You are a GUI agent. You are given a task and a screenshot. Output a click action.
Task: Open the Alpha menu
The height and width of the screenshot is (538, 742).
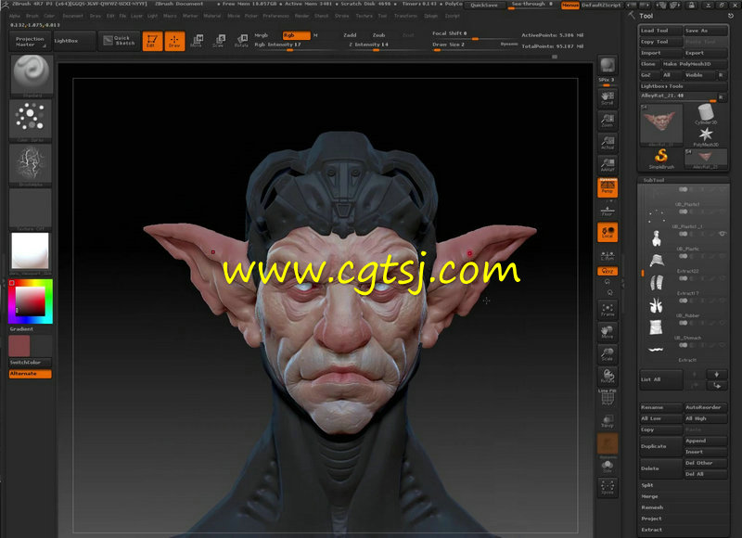[15, 16]
